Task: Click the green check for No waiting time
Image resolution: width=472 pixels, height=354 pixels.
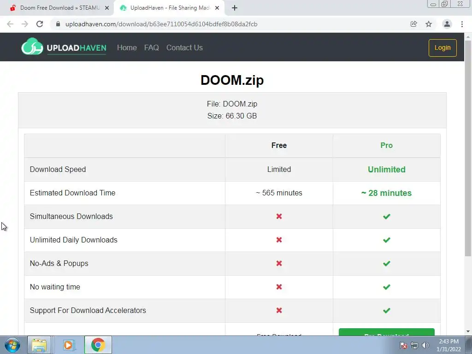Action: tap(387, 287)
